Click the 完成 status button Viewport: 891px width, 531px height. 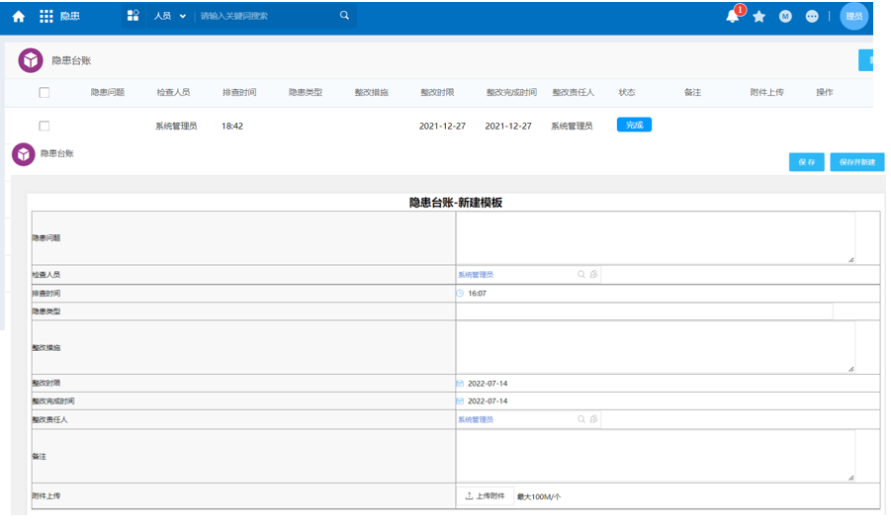(634, 125)
